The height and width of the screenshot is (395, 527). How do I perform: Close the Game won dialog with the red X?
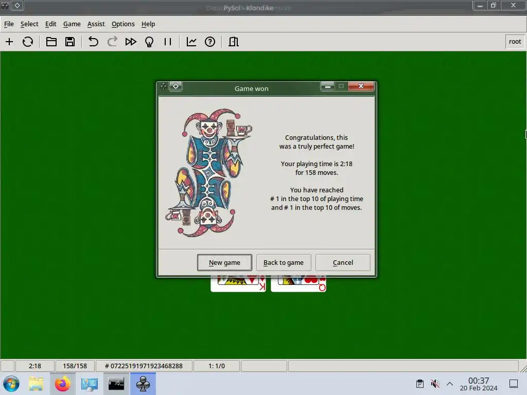[361, 86]
